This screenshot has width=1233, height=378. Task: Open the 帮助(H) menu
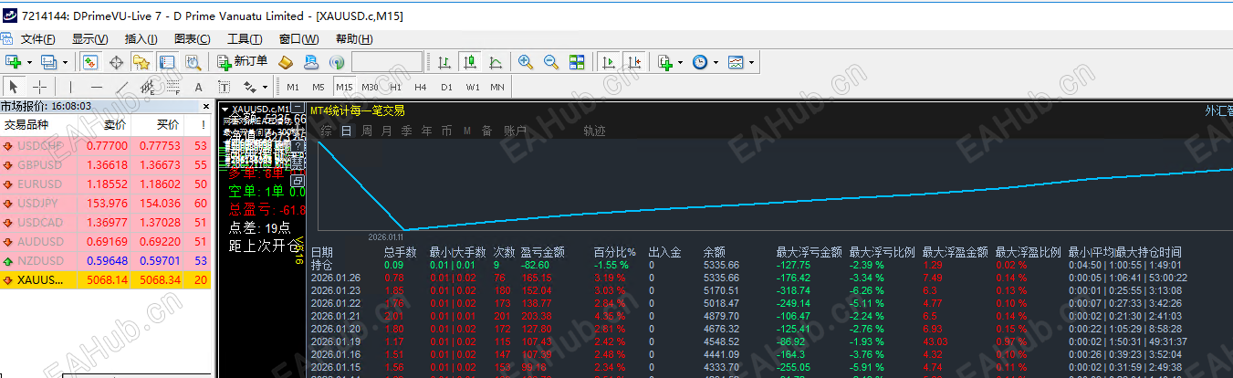point(354,39)
